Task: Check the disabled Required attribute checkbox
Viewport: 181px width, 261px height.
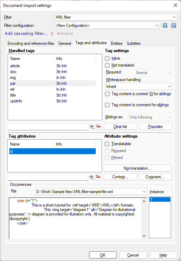Action: 107,151
